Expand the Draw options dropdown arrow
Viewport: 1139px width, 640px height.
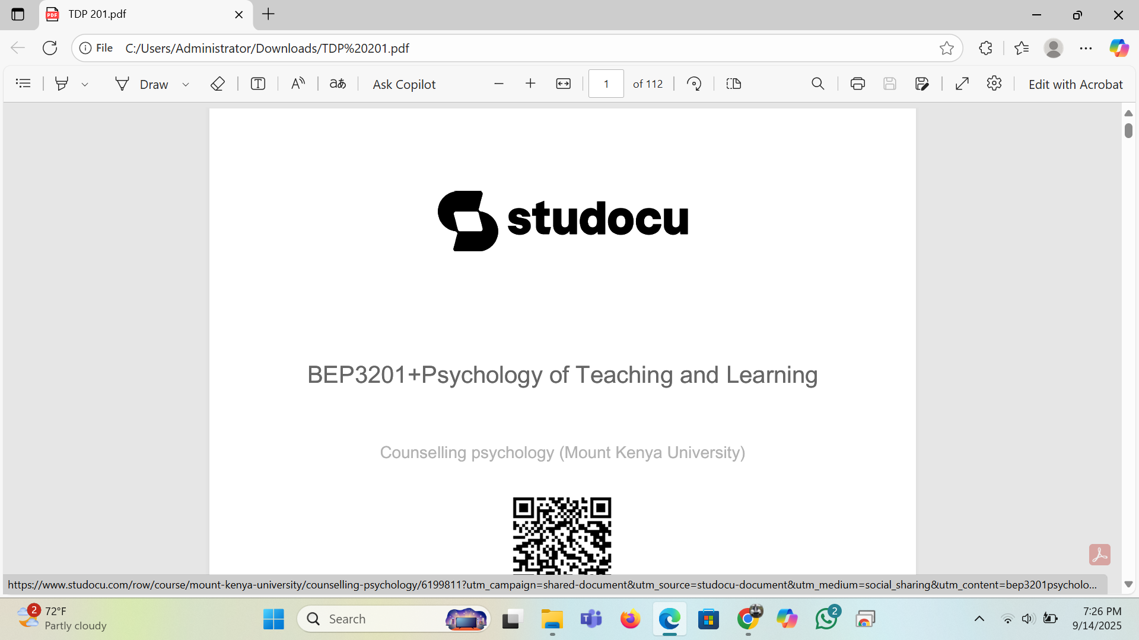(186, 85)
